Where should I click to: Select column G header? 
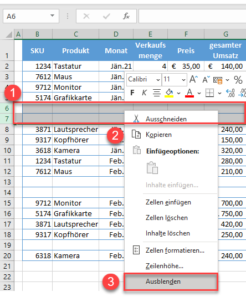click(x=225, y=34)
